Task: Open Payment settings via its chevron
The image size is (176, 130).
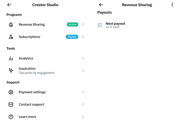Action: [x=83, y=92]
